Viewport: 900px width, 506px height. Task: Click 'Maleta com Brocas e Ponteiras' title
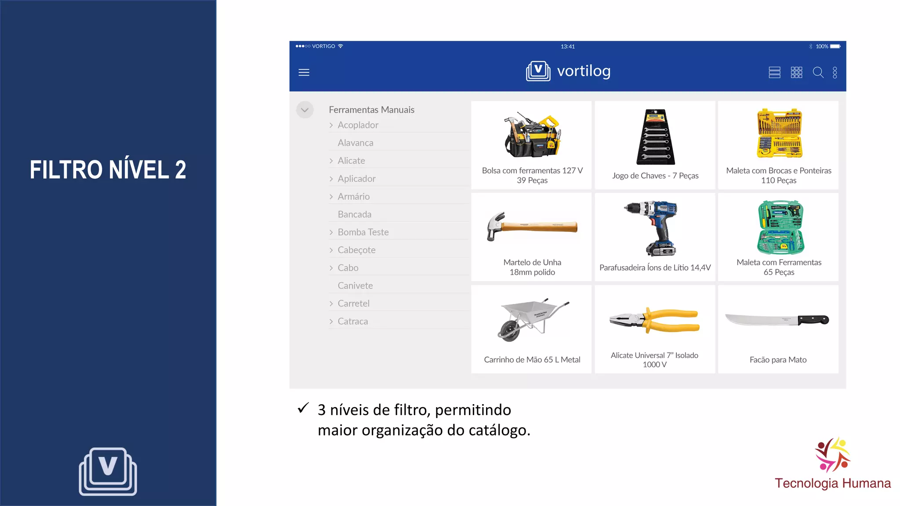tap(779, 170)
